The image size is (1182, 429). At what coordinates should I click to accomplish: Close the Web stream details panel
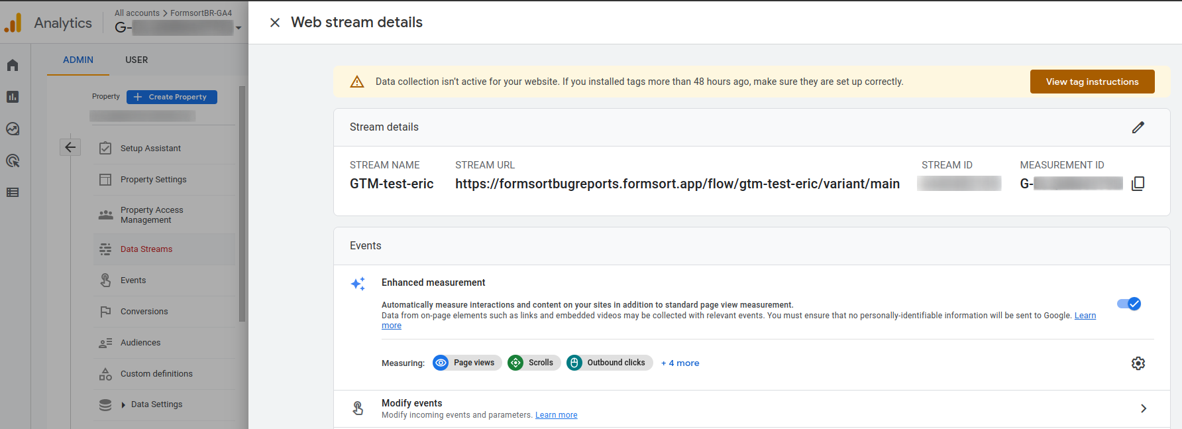coord(275,23)
